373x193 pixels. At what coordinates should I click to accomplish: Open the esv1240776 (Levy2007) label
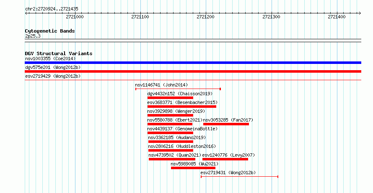[228, 155]
